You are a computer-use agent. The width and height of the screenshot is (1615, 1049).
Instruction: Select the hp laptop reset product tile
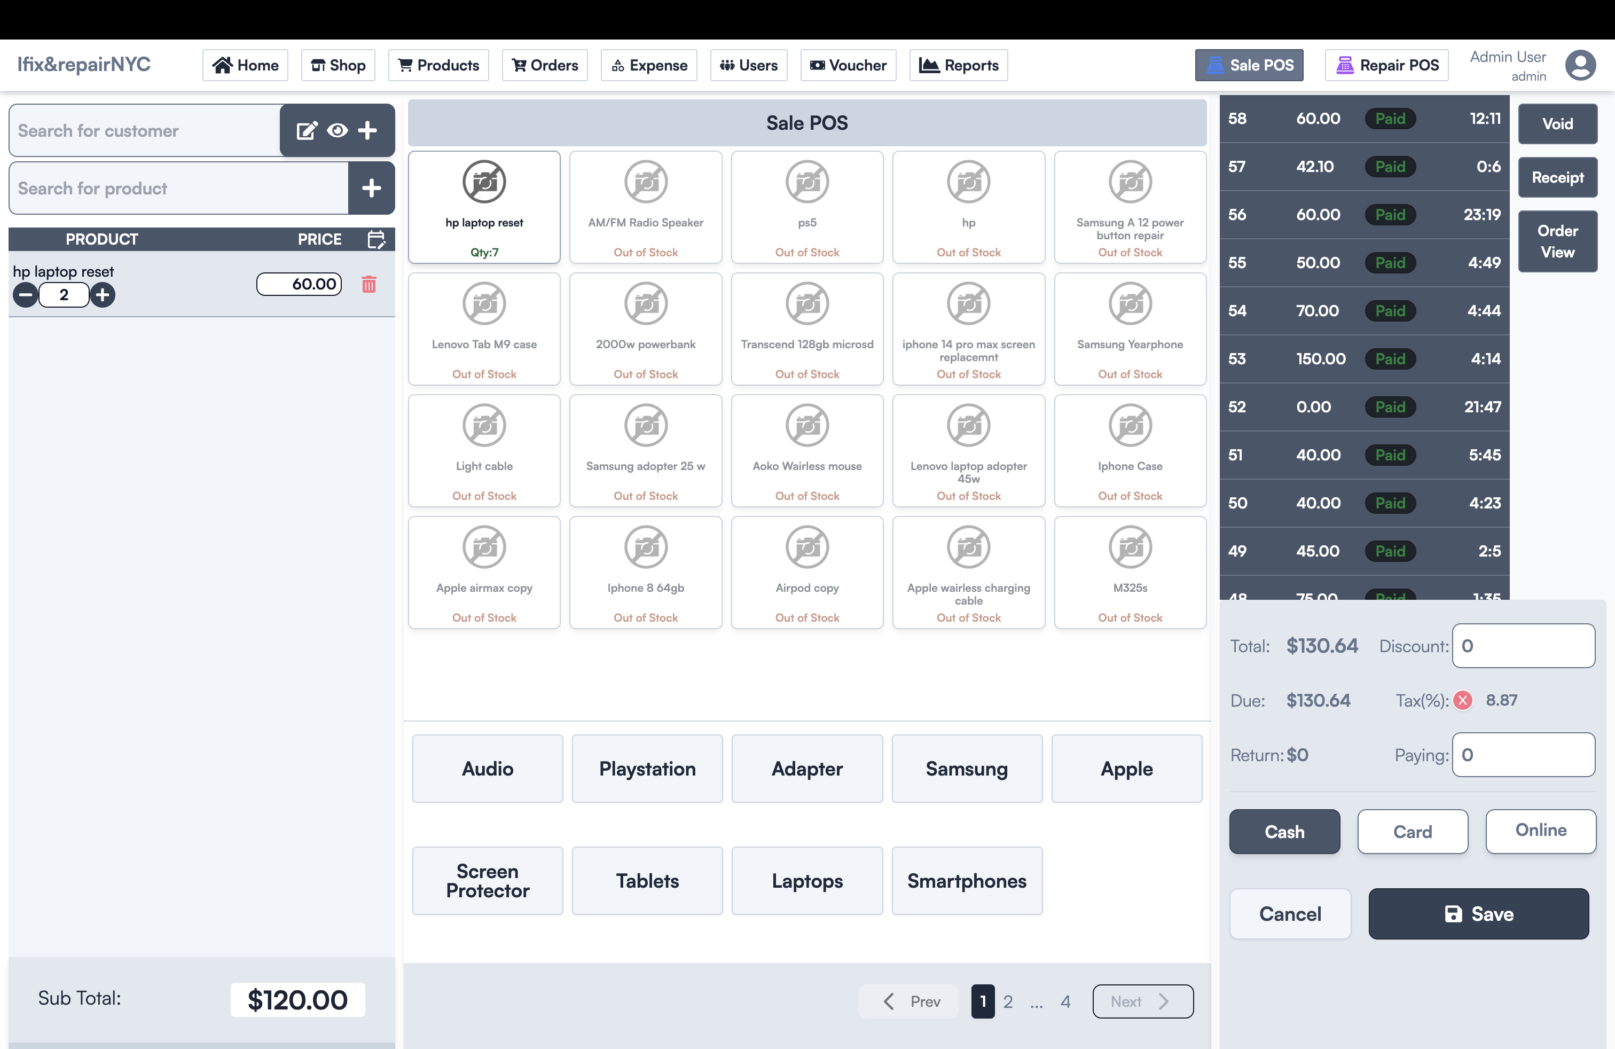pyautogui.click(x=484, y=207)
